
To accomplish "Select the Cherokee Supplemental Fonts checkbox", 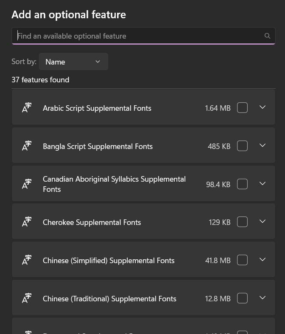I will (x=242, y=222).
